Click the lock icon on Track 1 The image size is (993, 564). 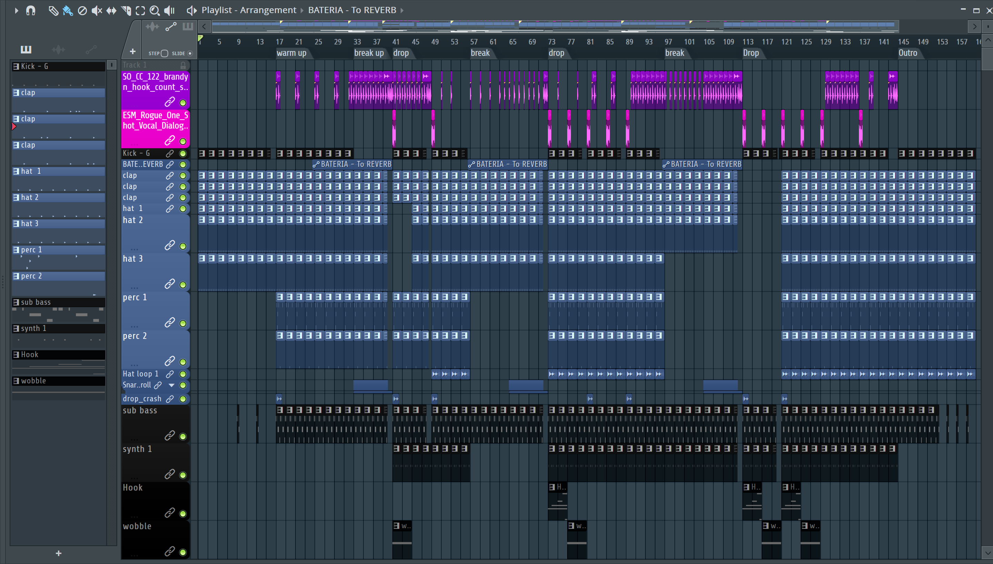183,65
